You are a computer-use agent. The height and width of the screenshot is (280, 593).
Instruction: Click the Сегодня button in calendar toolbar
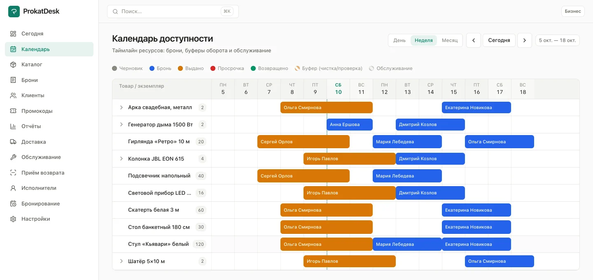coord(499,40)
